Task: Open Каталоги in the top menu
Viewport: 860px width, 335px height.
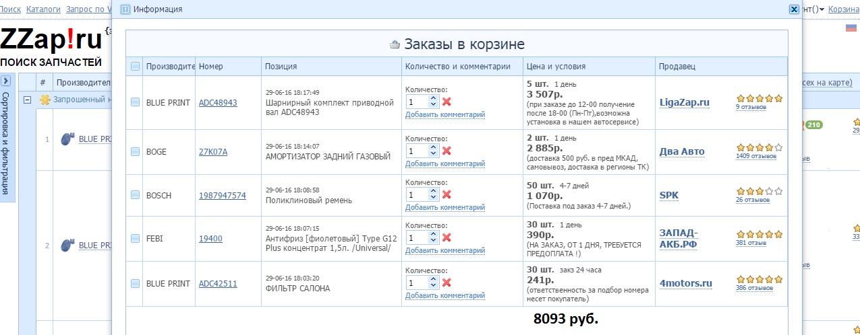Action: [x=43, y=9]
